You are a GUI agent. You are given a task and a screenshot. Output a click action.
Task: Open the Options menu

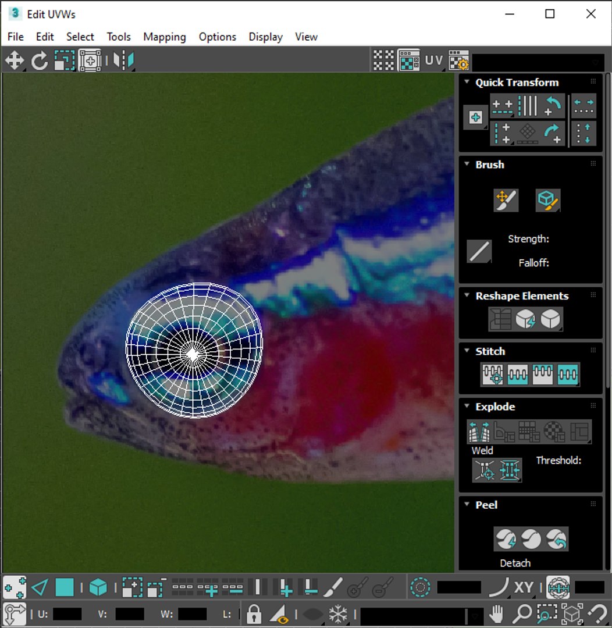pos(218,37)
